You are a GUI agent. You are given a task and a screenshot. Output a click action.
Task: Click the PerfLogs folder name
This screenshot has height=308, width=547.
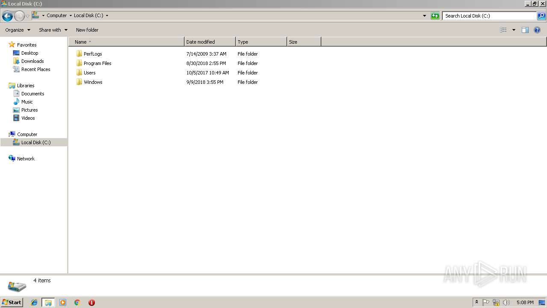(93, 54)
